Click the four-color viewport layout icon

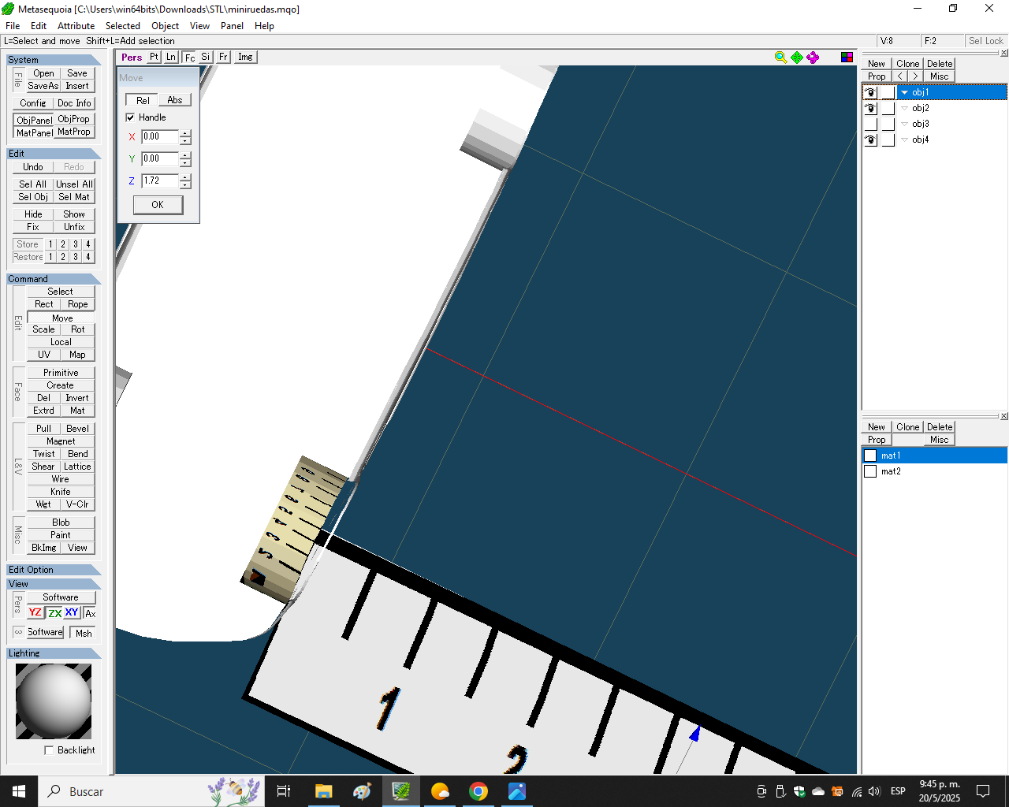(847, 58)
